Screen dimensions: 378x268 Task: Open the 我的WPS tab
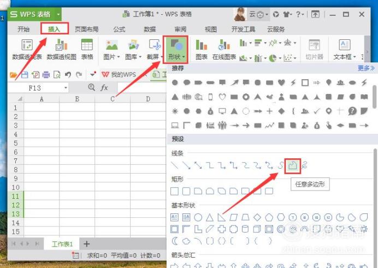tap(119, 75)
